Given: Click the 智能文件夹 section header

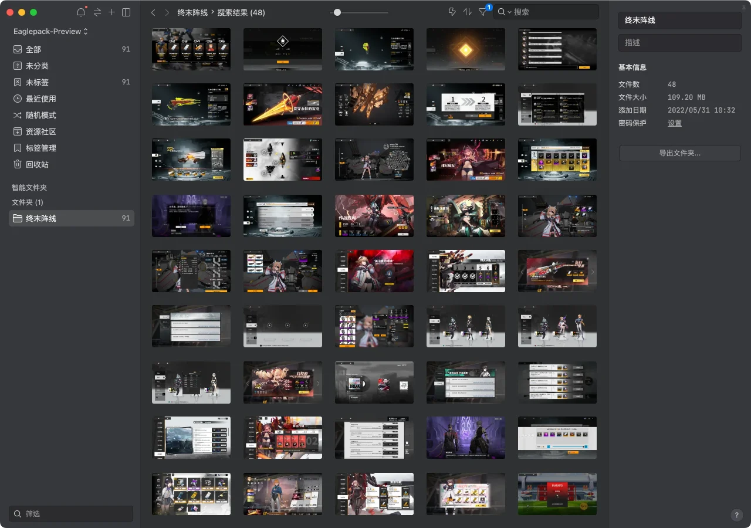Looking at the screenshot, I should [x=29, y=188].
